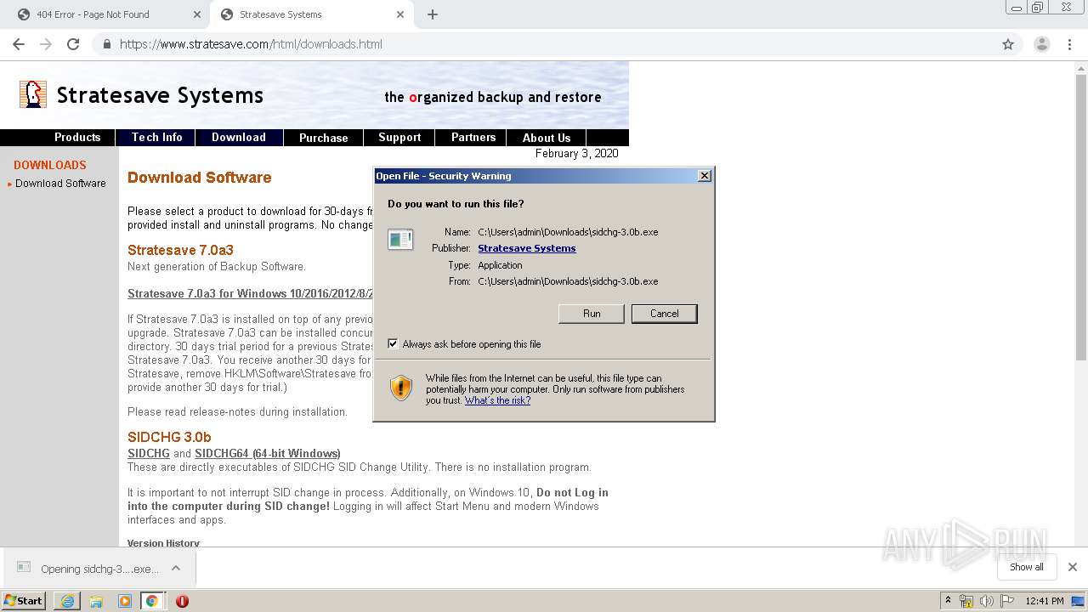Open the volume speaker tray icon

pos(987,601)
